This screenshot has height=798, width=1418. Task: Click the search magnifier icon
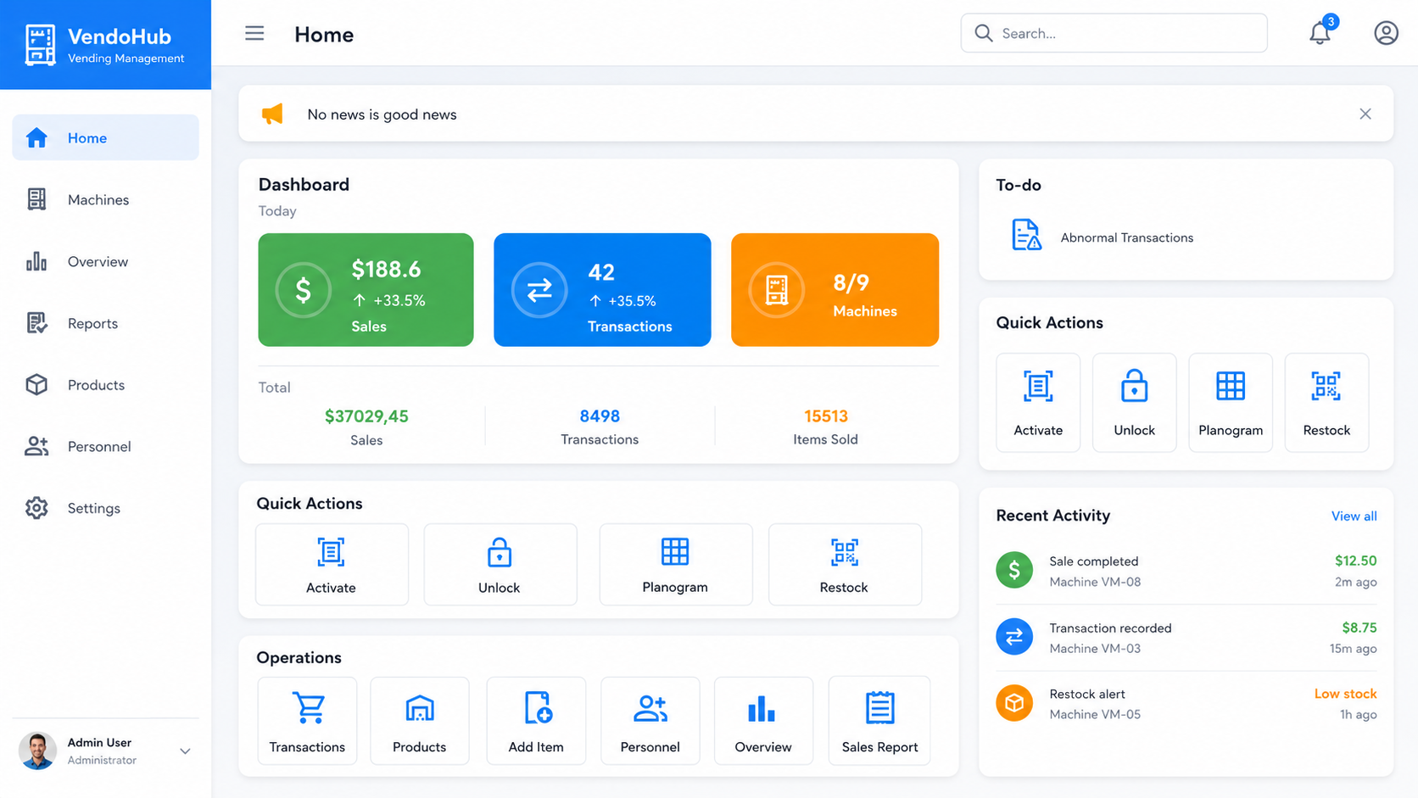(x=983, y=33)
